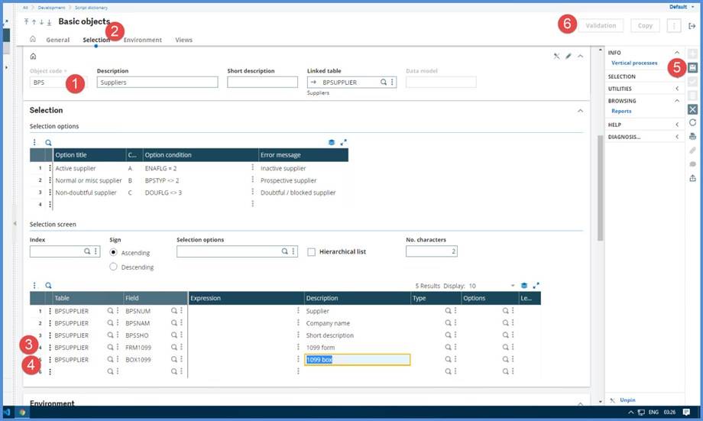Open the more actions button beside Copy
703x421 pixels.
click(673, 25)
